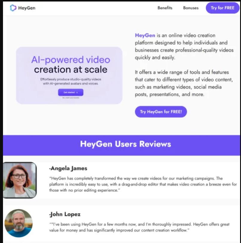Go to the Bonuses section
The width and height of the screenshot is (241, 243).
pyautogui.click(x=191, y=8)
